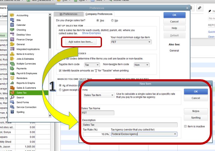Click Help in Preferences dialog
This screenshot has width=215, height=151.
coord(174,28)
